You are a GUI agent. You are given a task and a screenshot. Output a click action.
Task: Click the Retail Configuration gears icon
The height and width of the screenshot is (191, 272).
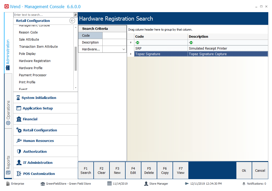(x=19, y=130)
